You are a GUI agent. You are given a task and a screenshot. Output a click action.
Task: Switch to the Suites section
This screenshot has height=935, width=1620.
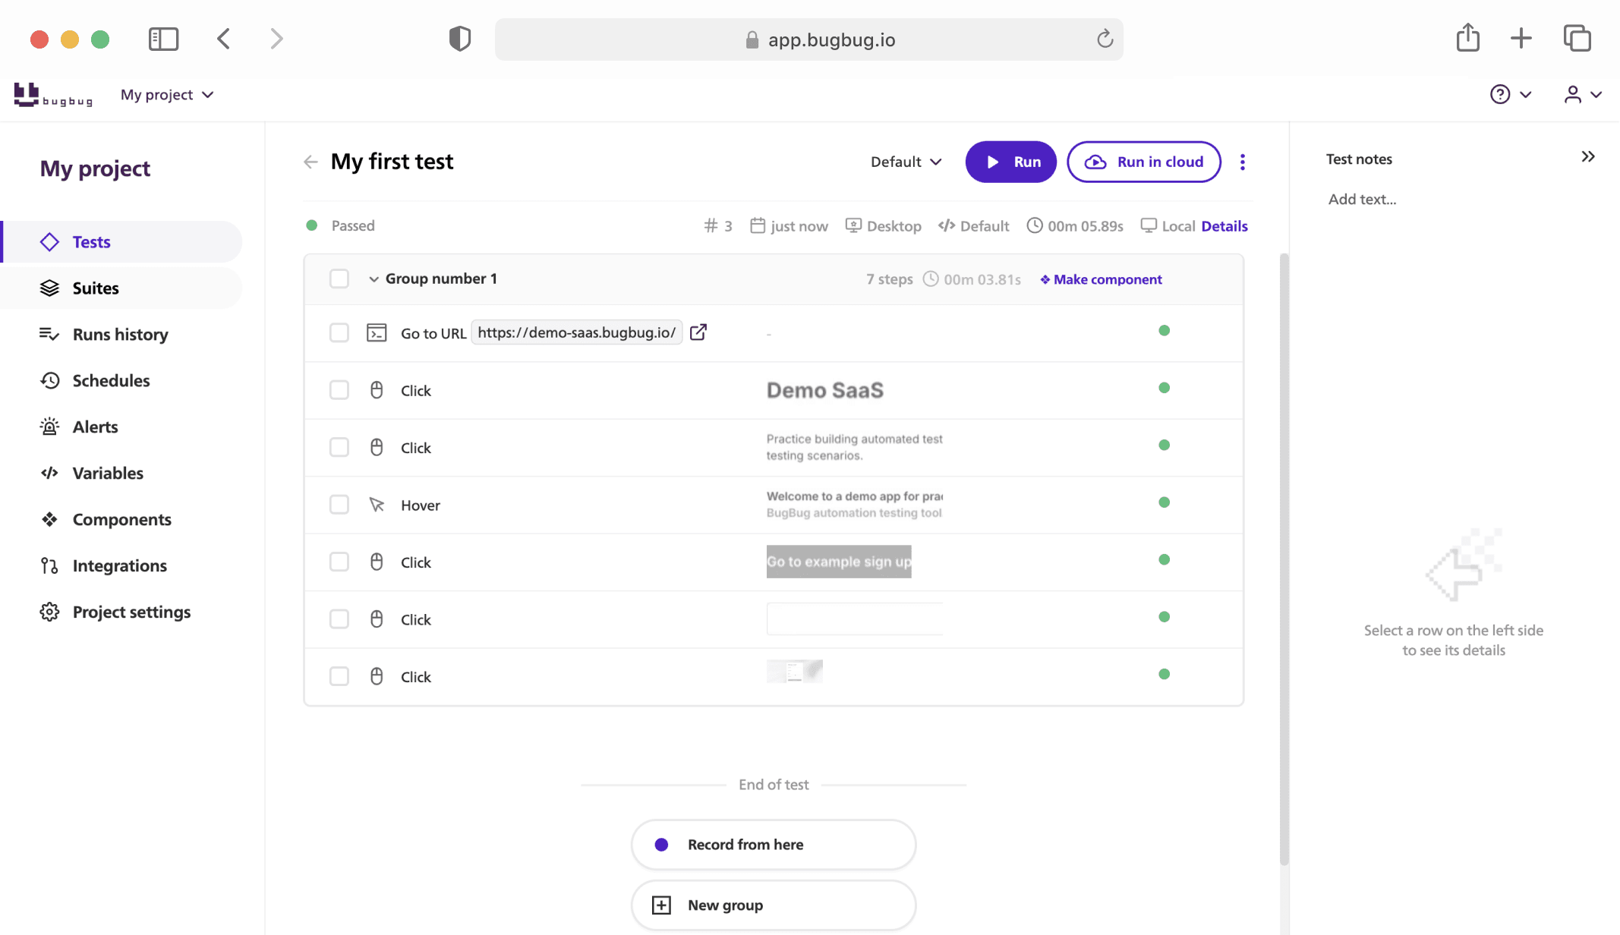96,288
